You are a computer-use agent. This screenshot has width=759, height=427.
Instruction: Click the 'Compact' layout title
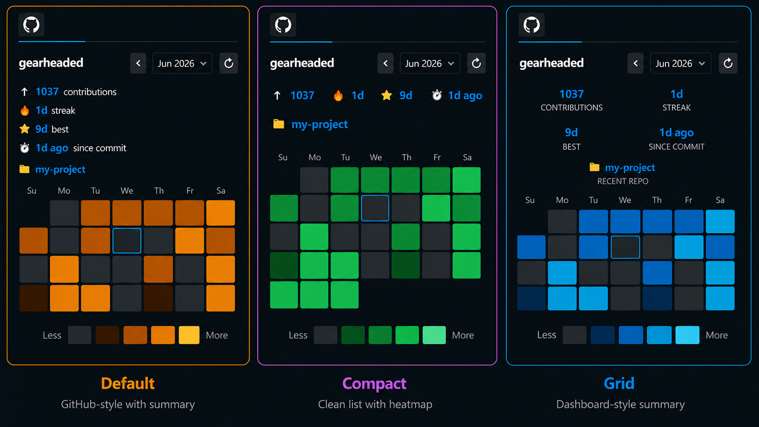pos(375,383)
